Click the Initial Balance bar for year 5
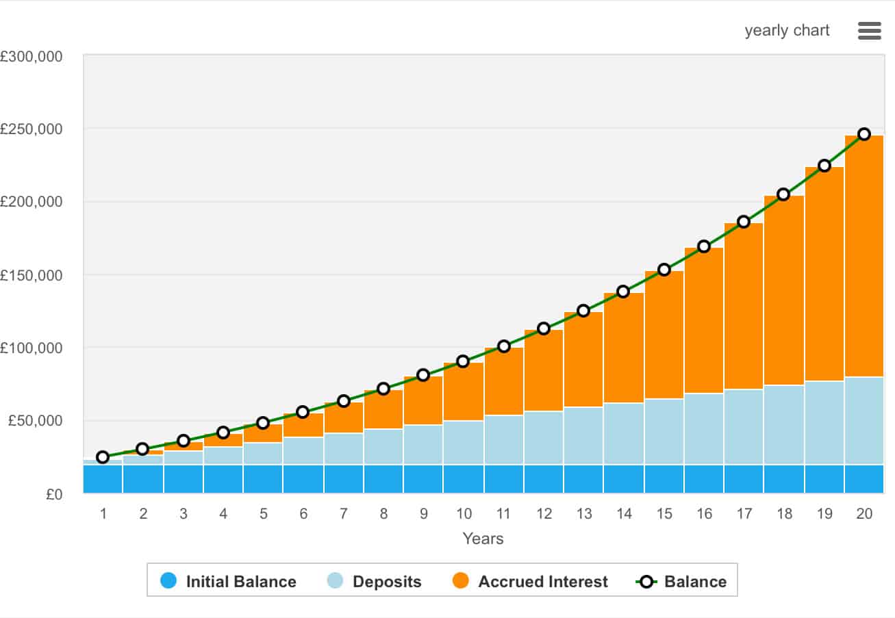895x618 pixels. tap(263, 478)
